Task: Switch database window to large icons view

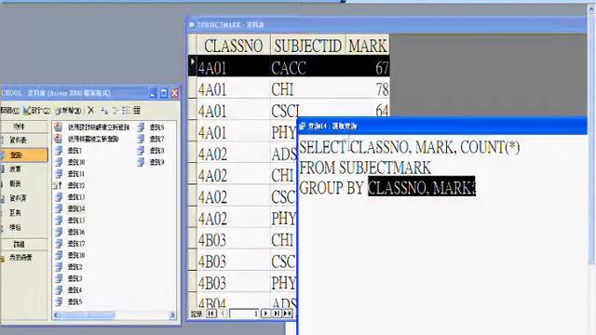Action: (x=104, y=110)
